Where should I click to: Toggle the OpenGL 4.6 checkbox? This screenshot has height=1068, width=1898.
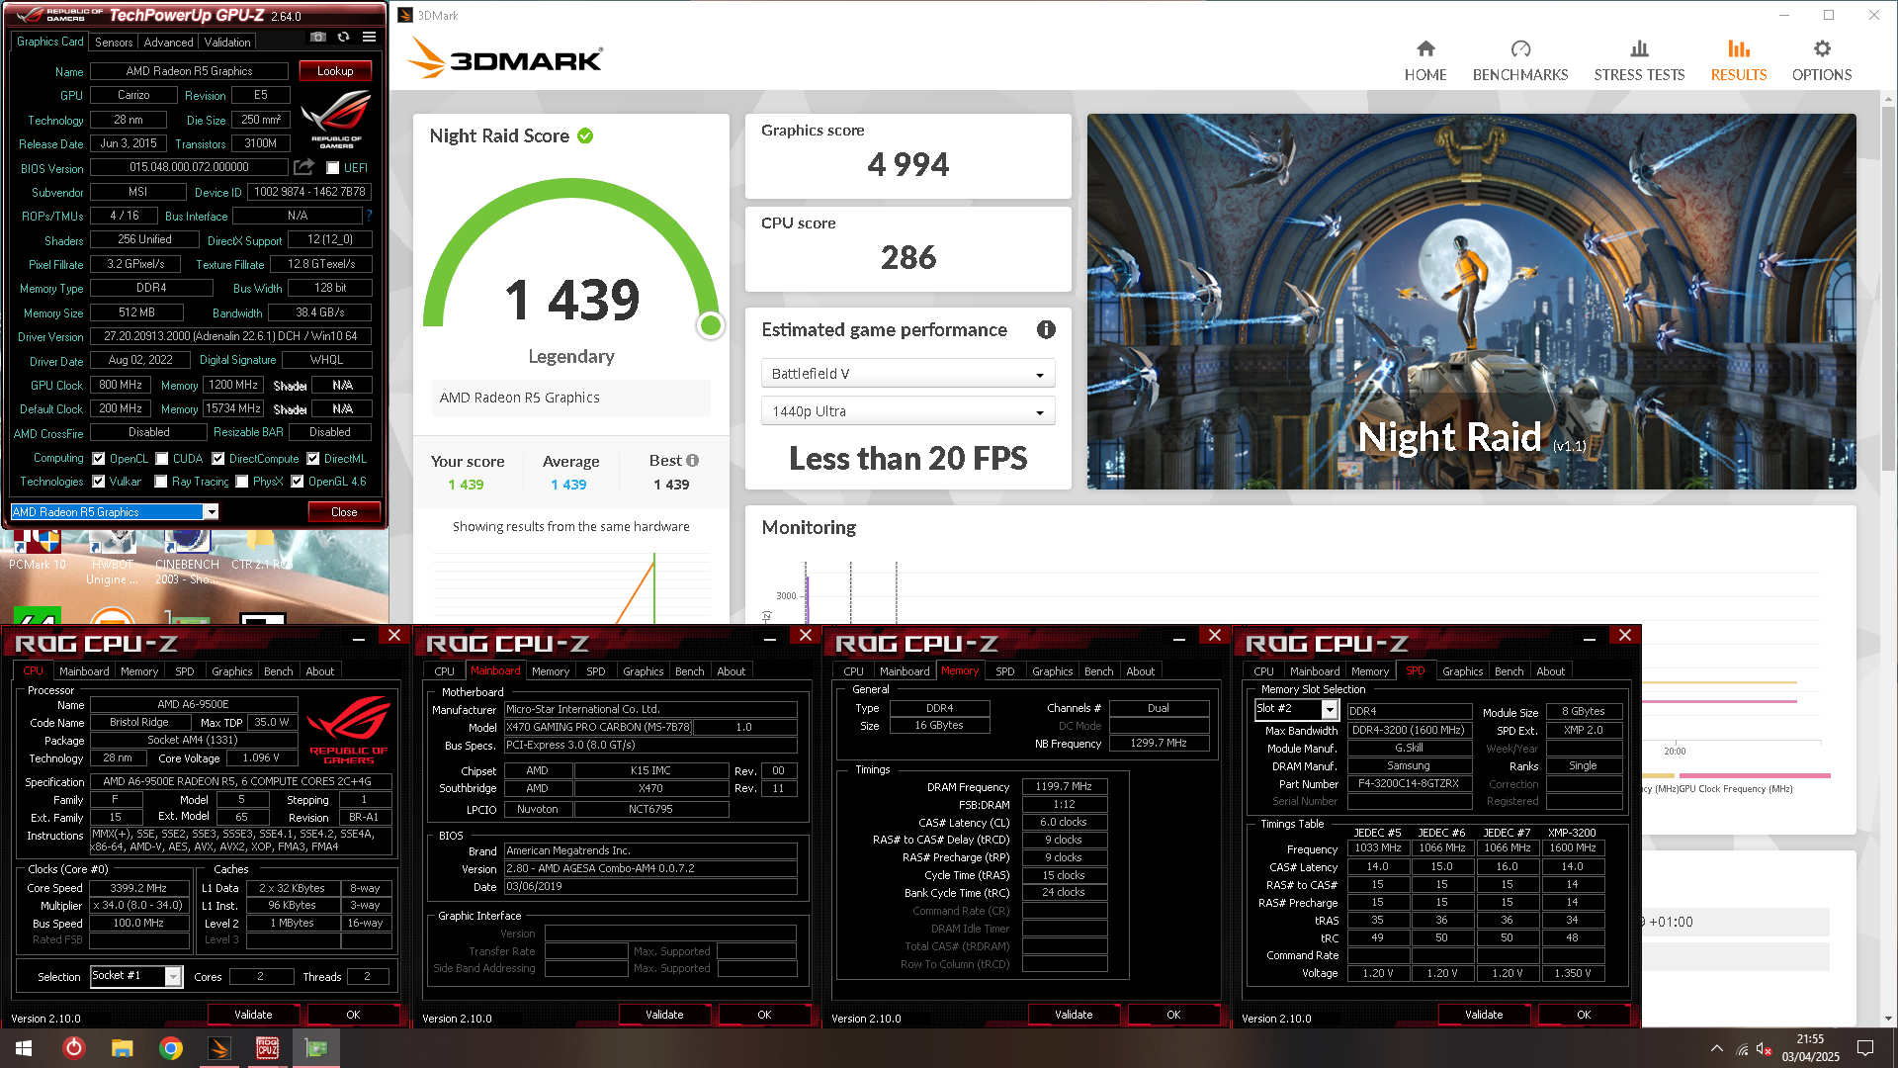[x=298, y=482]
